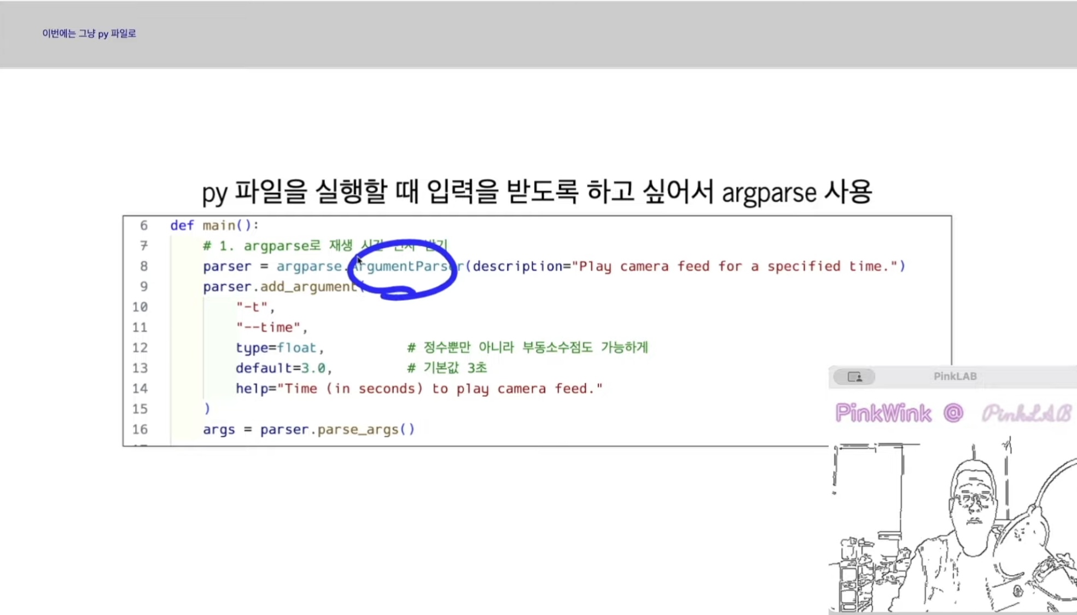Click line number 6 in the code gutter

(x=143, y=225)
